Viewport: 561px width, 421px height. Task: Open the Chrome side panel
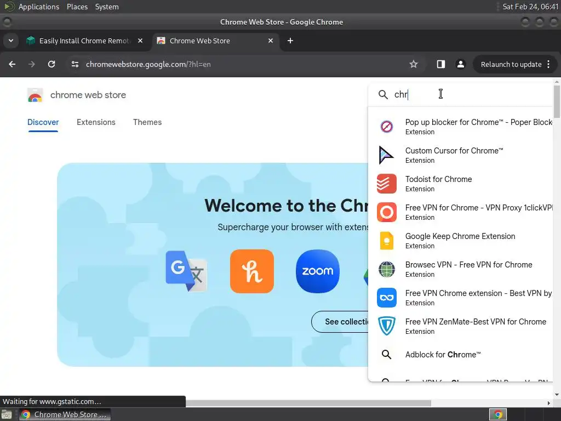coord(441,64)
